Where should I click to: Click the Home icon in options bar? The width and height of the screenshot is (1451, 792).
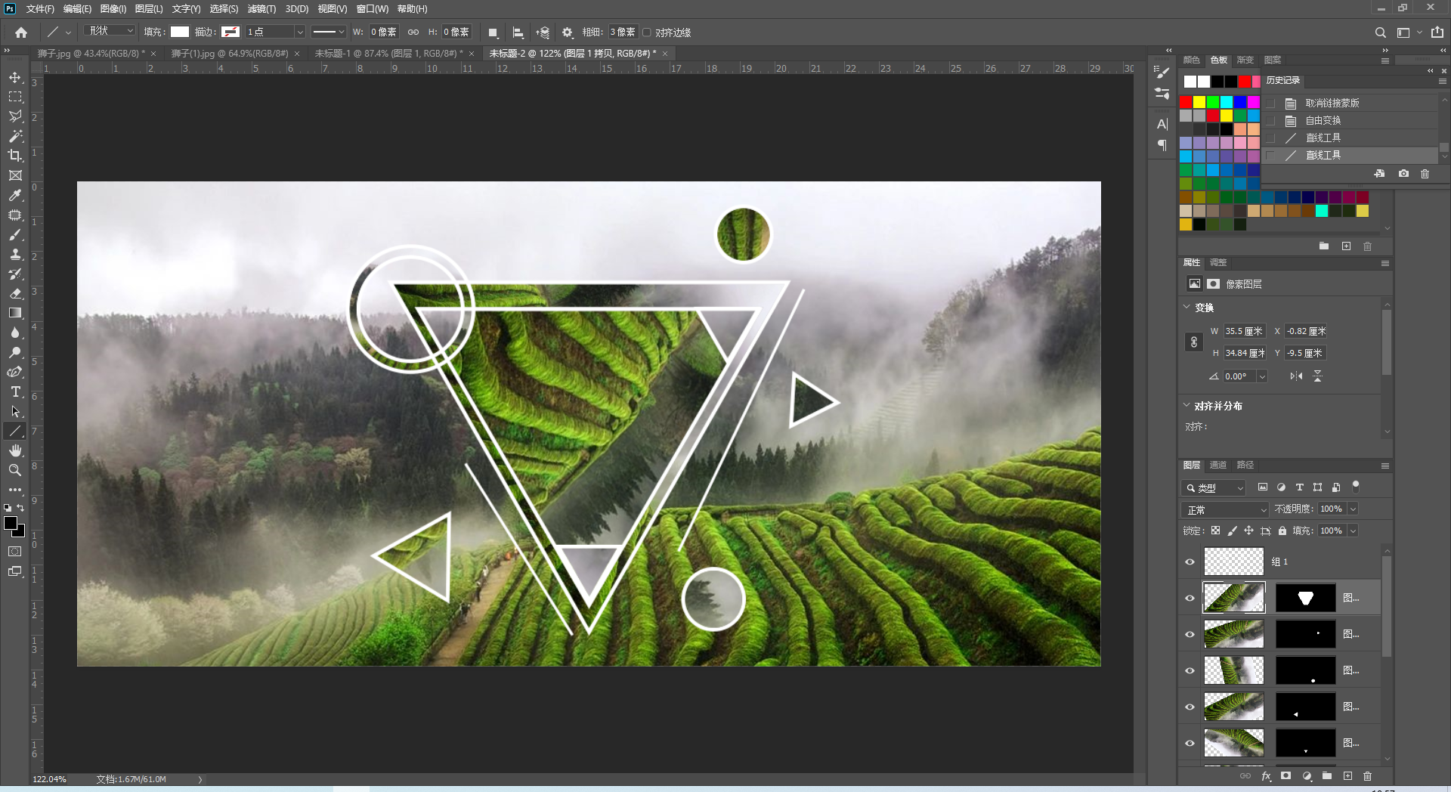(21, 32)
